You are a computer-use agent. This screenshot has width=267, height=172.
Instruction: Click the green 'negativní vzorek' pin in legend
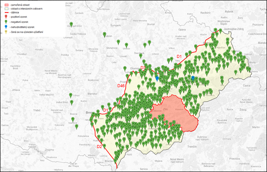6,22
